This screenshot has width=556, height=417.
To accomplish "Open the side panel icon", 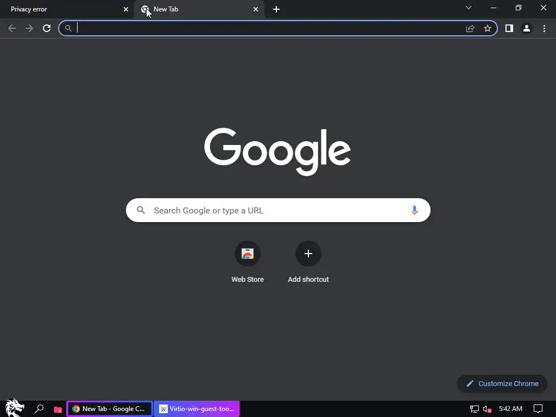I will (x=509, y=28).
